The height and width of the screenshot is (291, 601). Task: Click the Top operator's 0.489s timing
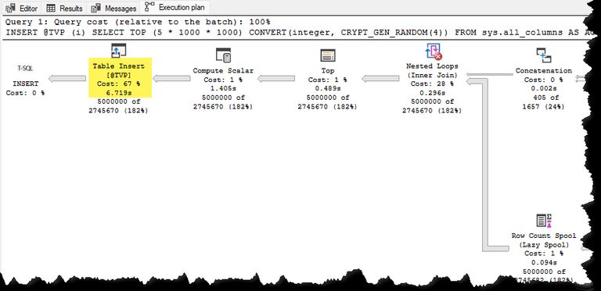point(328,89)
